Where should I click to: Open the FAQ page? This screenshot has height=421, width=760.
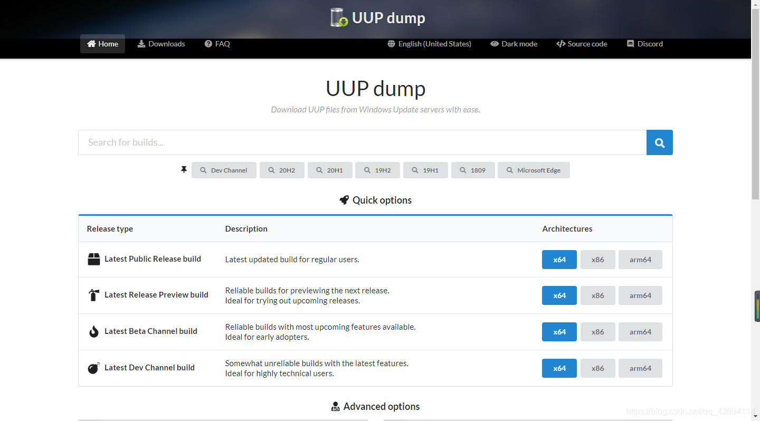tap(217, 44)
